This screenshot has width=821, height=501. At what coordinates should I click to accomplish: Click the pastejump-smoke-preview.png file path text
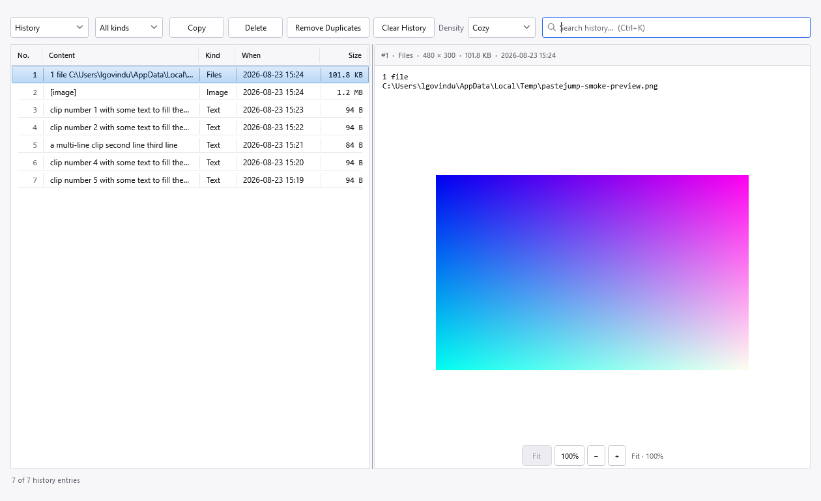(520, 86)
